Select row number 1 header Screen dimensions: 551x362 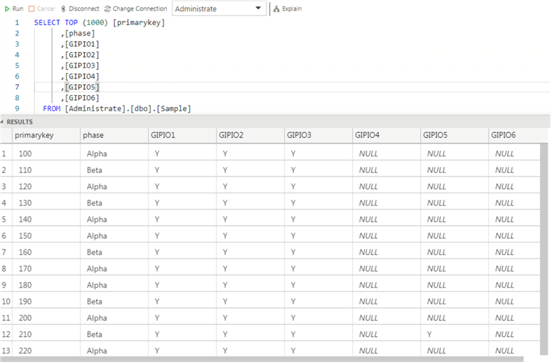(x=5, y=153)
